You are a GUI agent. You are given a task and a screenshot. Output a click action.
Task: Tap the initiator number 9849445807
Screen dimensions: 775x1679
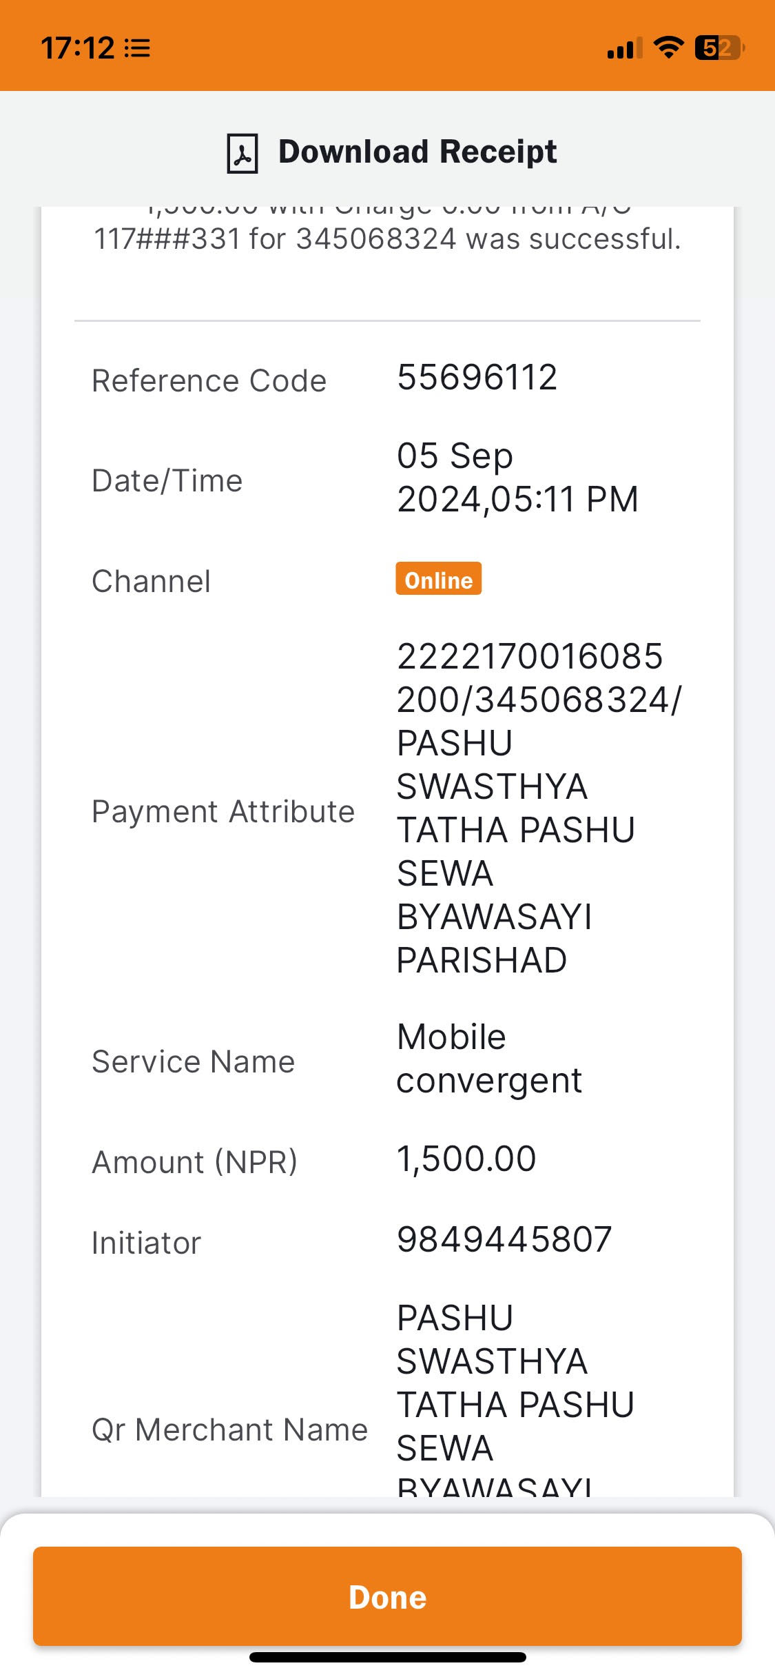click(x=504, y=1240)
